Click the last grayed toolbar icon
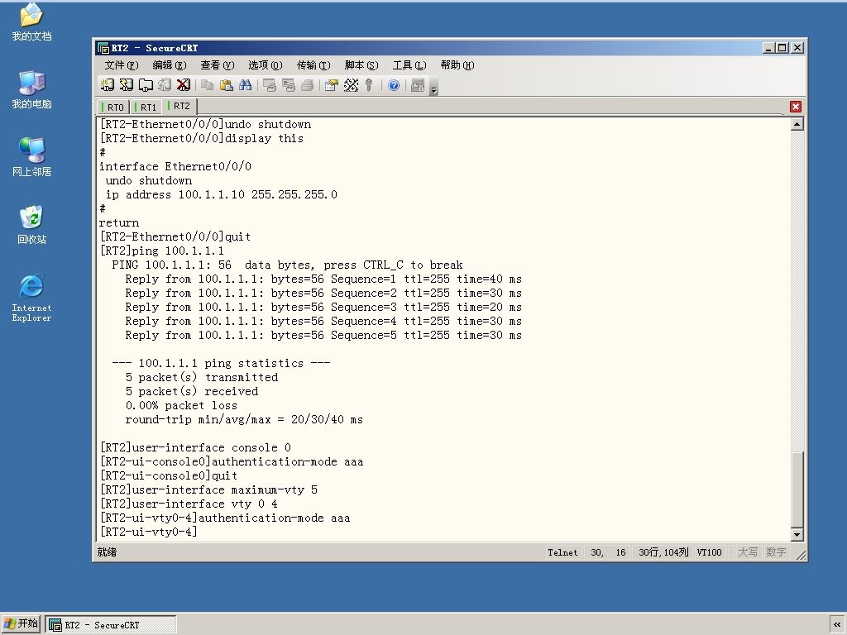847x635 pixels. pyautogui.click(x=418, y=85)
